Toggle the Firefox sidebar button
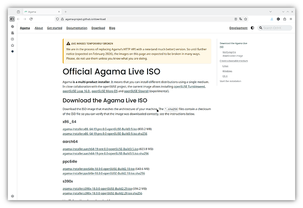 click(x=12, y=19)
